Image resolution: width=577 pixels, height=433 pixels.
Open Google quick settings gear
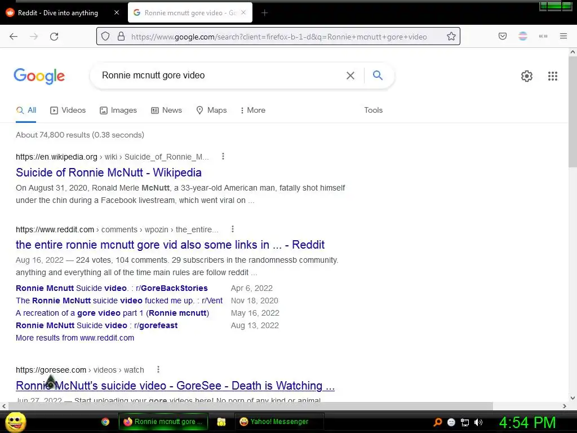point(527,76)
